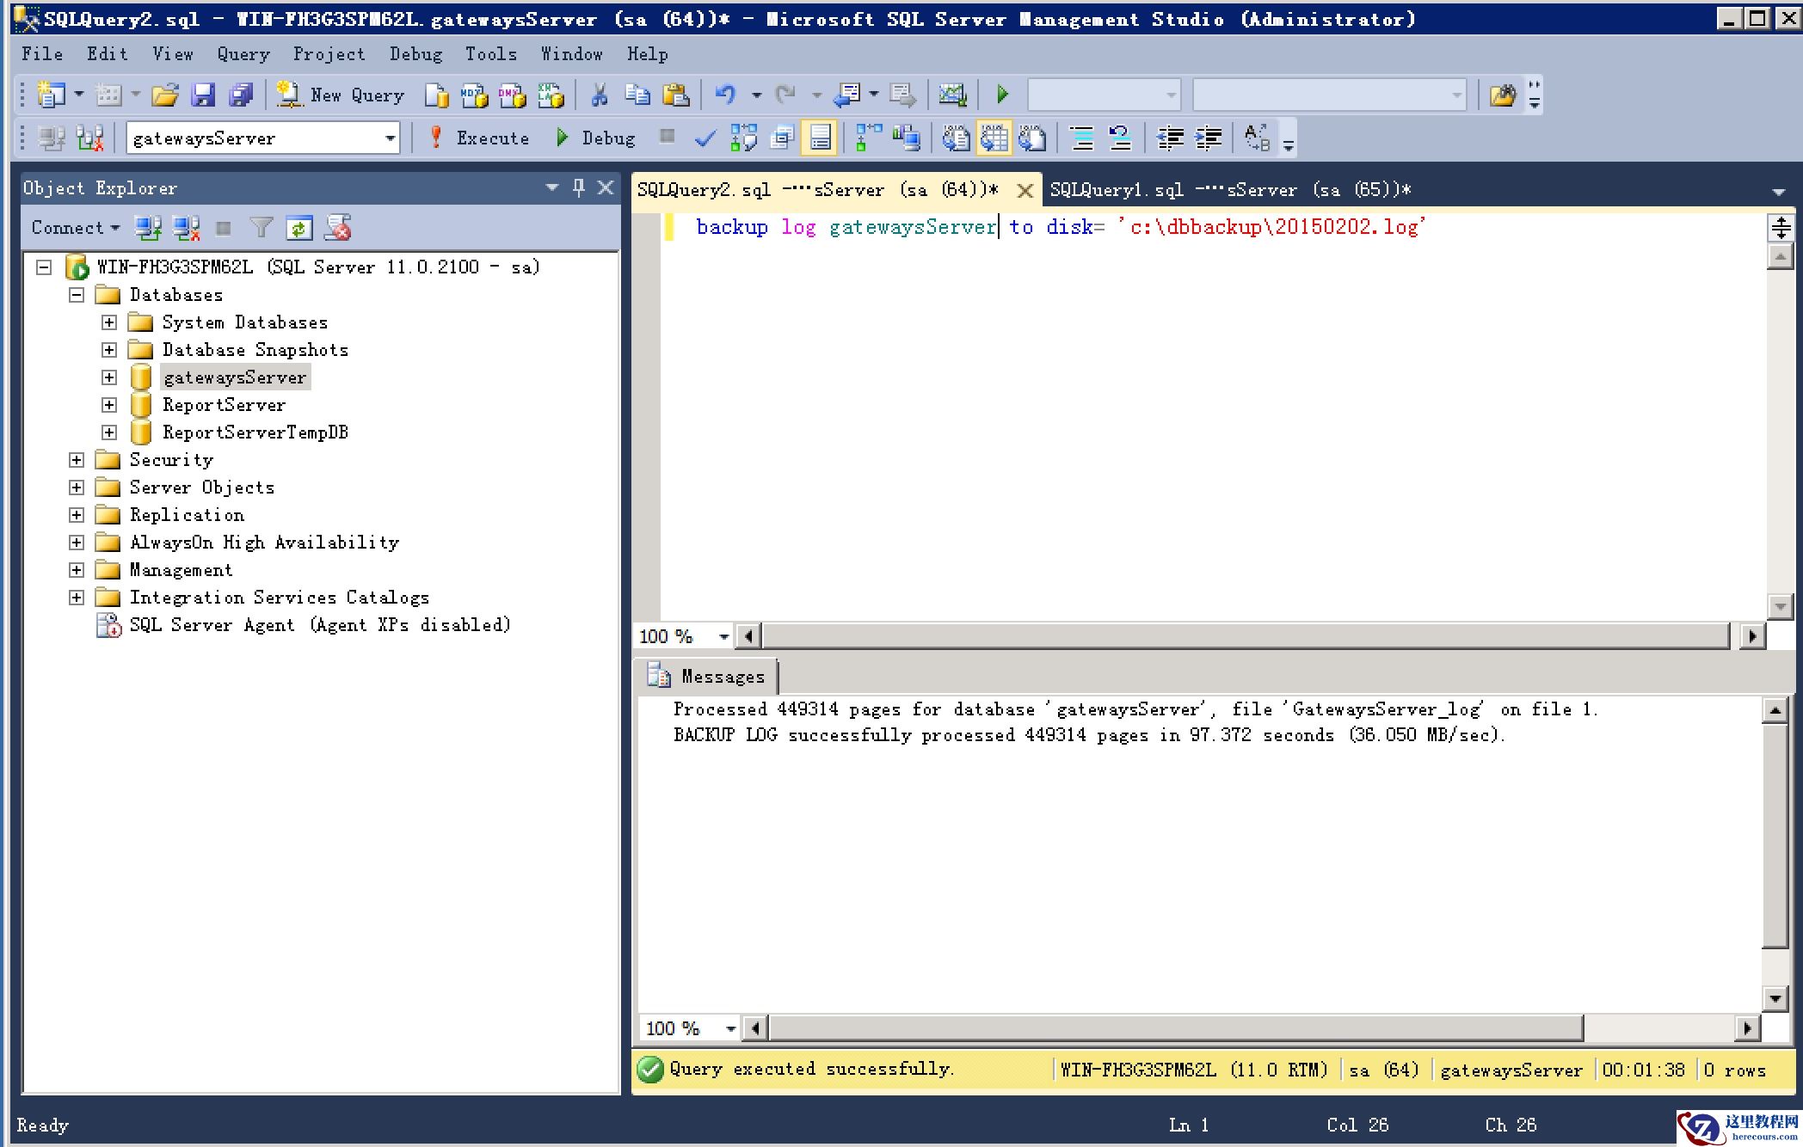Parse the current query syntax
The width and height of the screenshot is (1803, 1147).
705,138
